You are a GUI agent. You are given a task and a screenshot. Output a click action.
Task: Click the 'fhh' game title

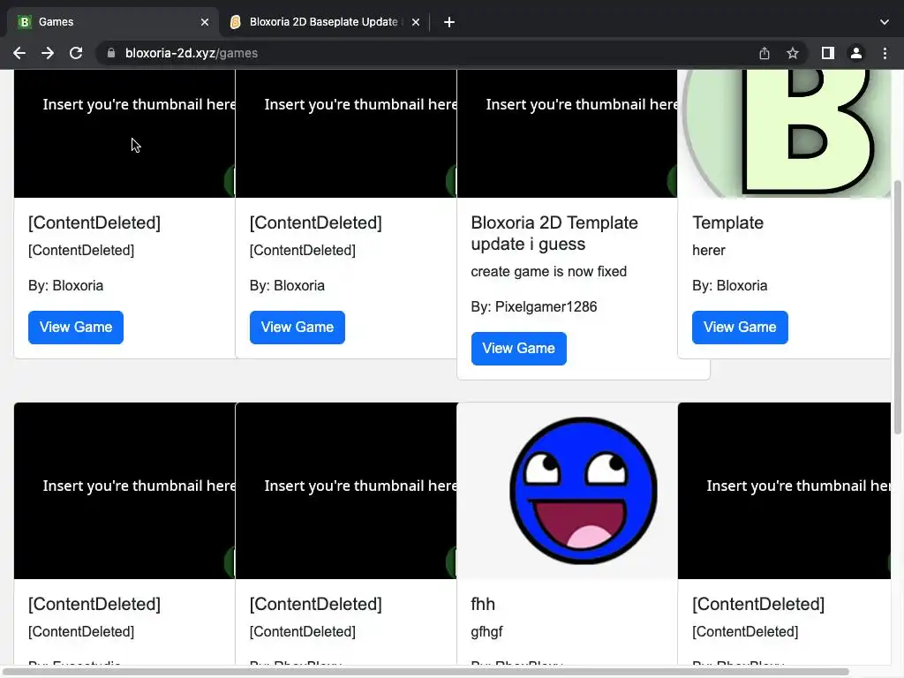(483, 604)
